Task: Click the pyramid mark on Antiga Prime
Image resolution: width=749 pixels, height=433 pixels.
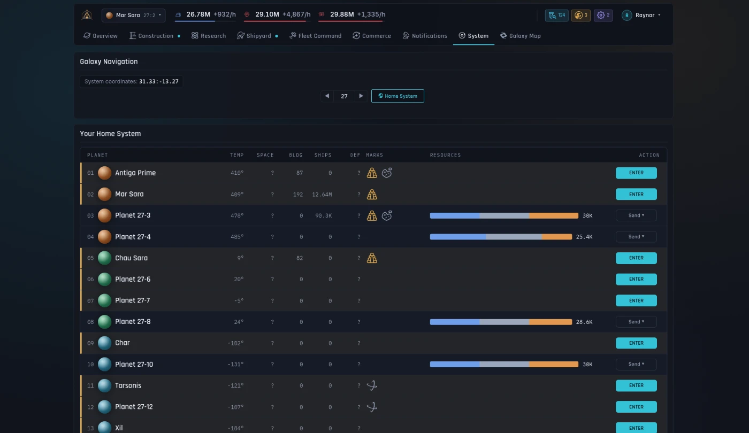Action: (372, 173)
